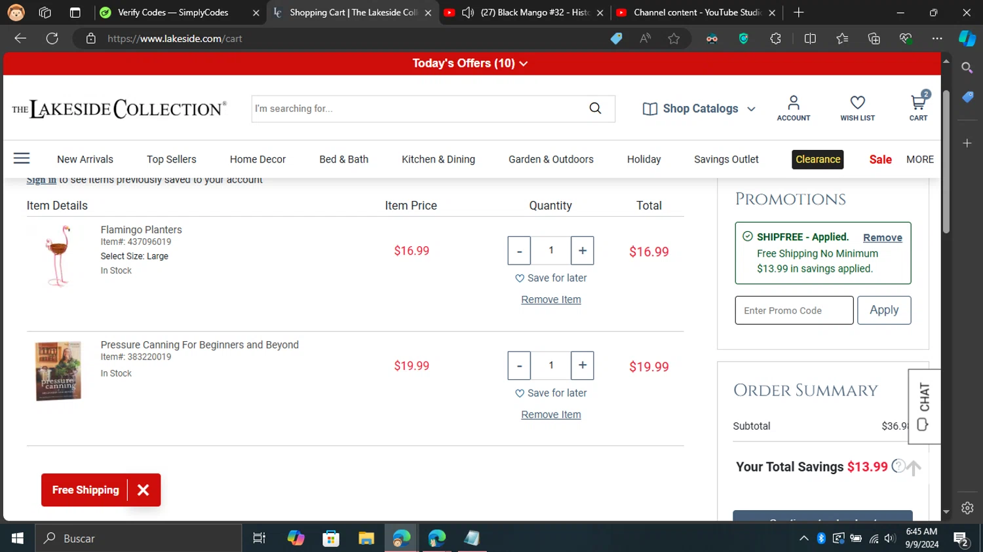
Task: Open the Lakeside Collection logo home
Action: pos(119,109)
